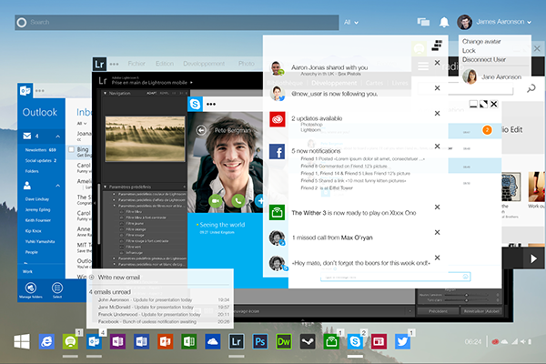Open the Xbox app taskbar icon
The image size is (546, 364).
331,341
